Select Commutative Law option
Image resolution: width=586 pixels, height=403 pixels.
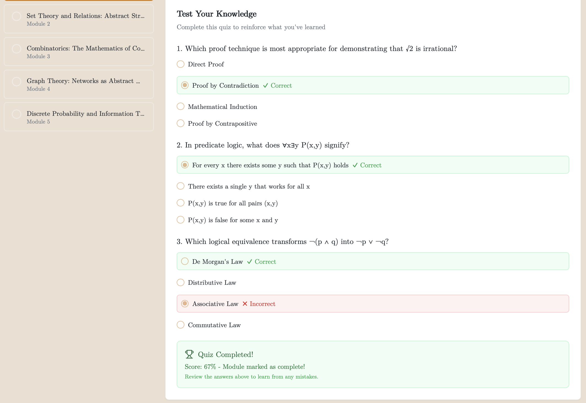tap(181, 325)
